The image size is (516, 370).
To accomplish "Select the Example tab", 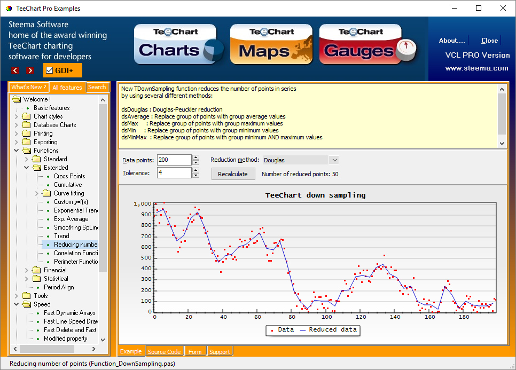I will [131, 351].
